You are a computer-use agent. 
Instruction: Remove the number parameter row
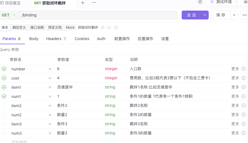click(x=244, y=69)
